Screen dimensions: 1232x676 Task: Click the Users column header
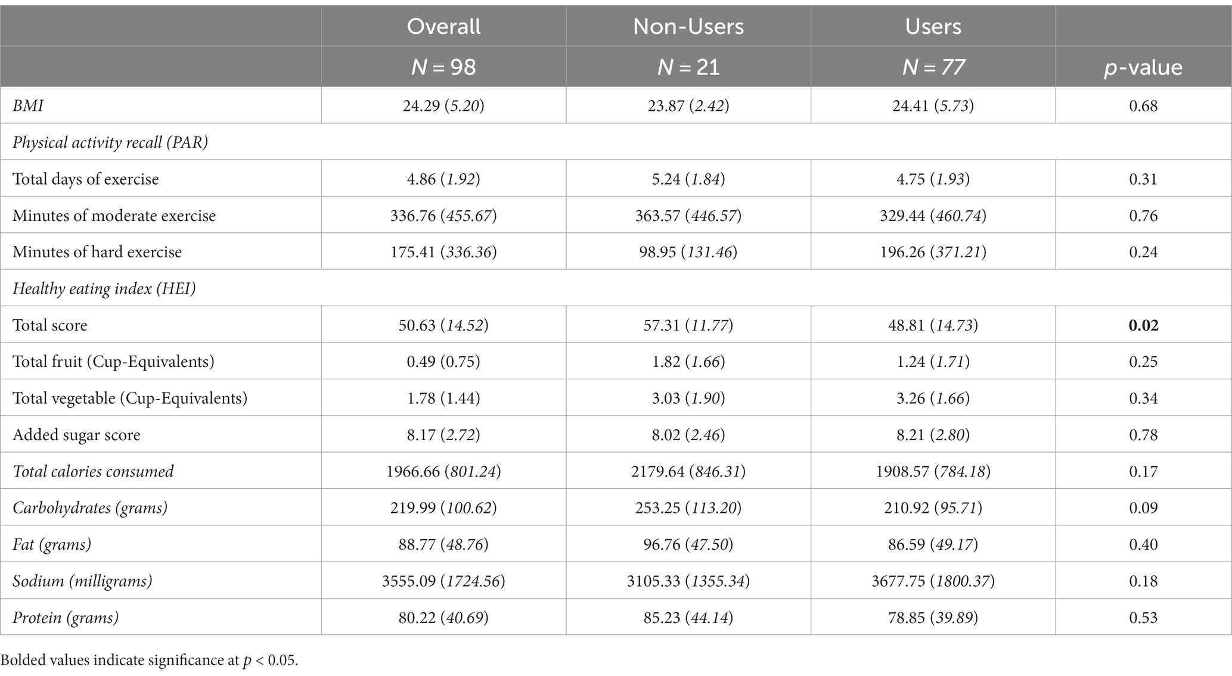[x=933, y=26]
